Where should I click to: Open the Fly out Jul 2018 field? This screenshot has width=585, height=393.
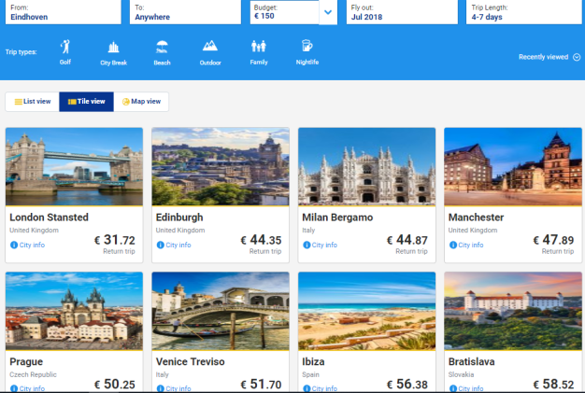402,12
